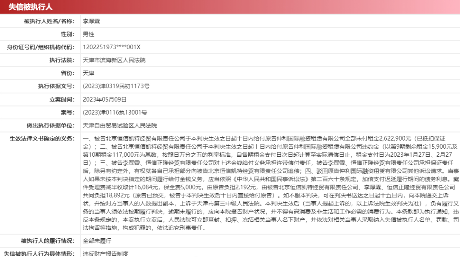Select the province value 天津
This screenshot has width=460, height=257.
89,73
